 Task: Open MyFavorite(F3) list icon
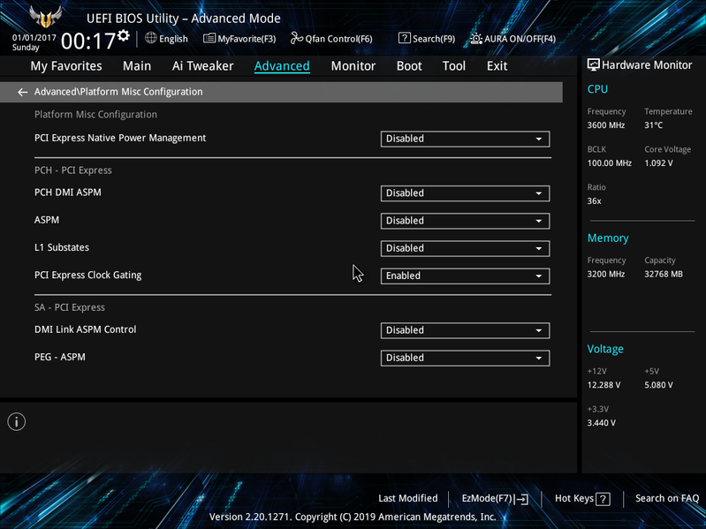209,38
